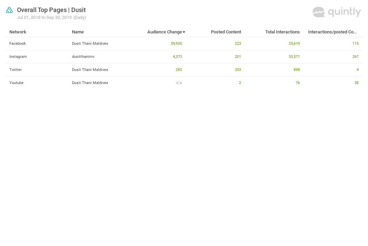Click posted content value 223
This screenshot has width=368, height=246.
coord(238,43)
